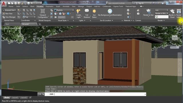The width and height of the screenshot is (183, 103).
Task: Click the blue sphere icon in Visual Styles
Action: (x=68, y=14)
